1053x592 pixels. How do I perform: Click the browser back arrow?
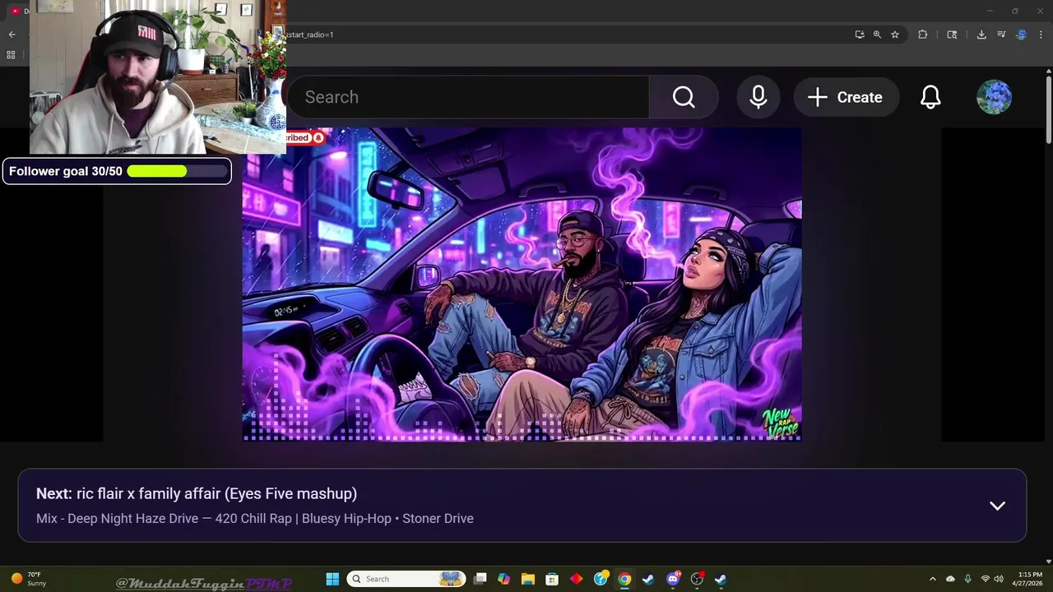[12, 35]
